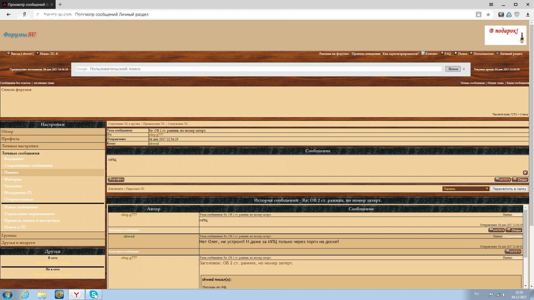Select Исходящие (7) in the sidebar

pyautogui.click(x=18, y=193)
